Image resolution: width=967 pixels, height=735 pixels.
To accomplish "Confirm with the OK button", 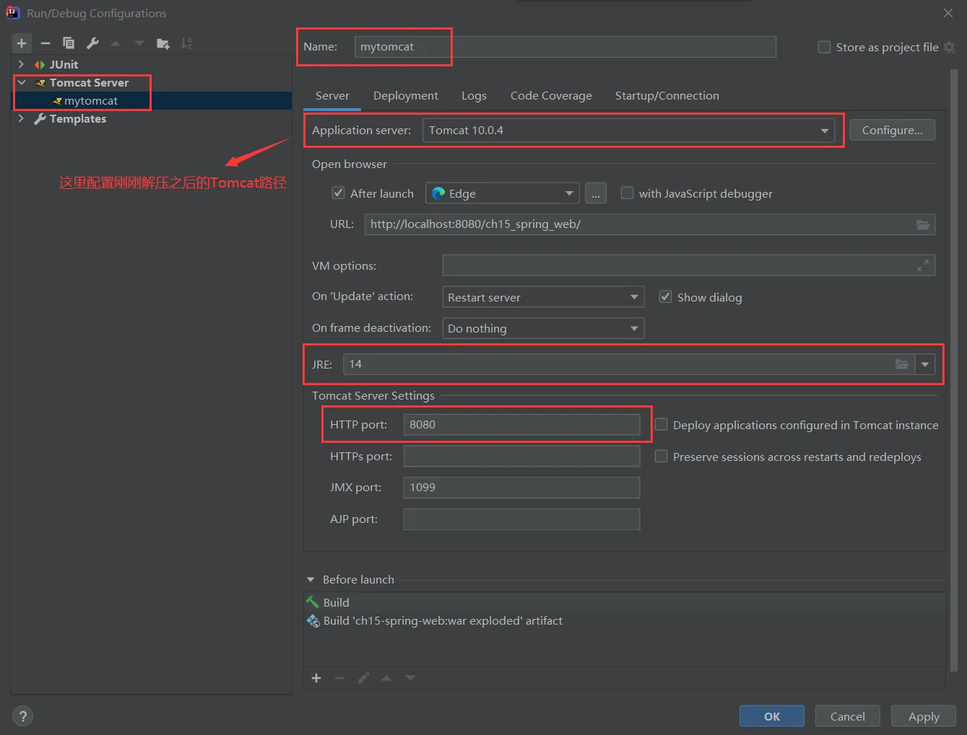I will coord(772,716).
